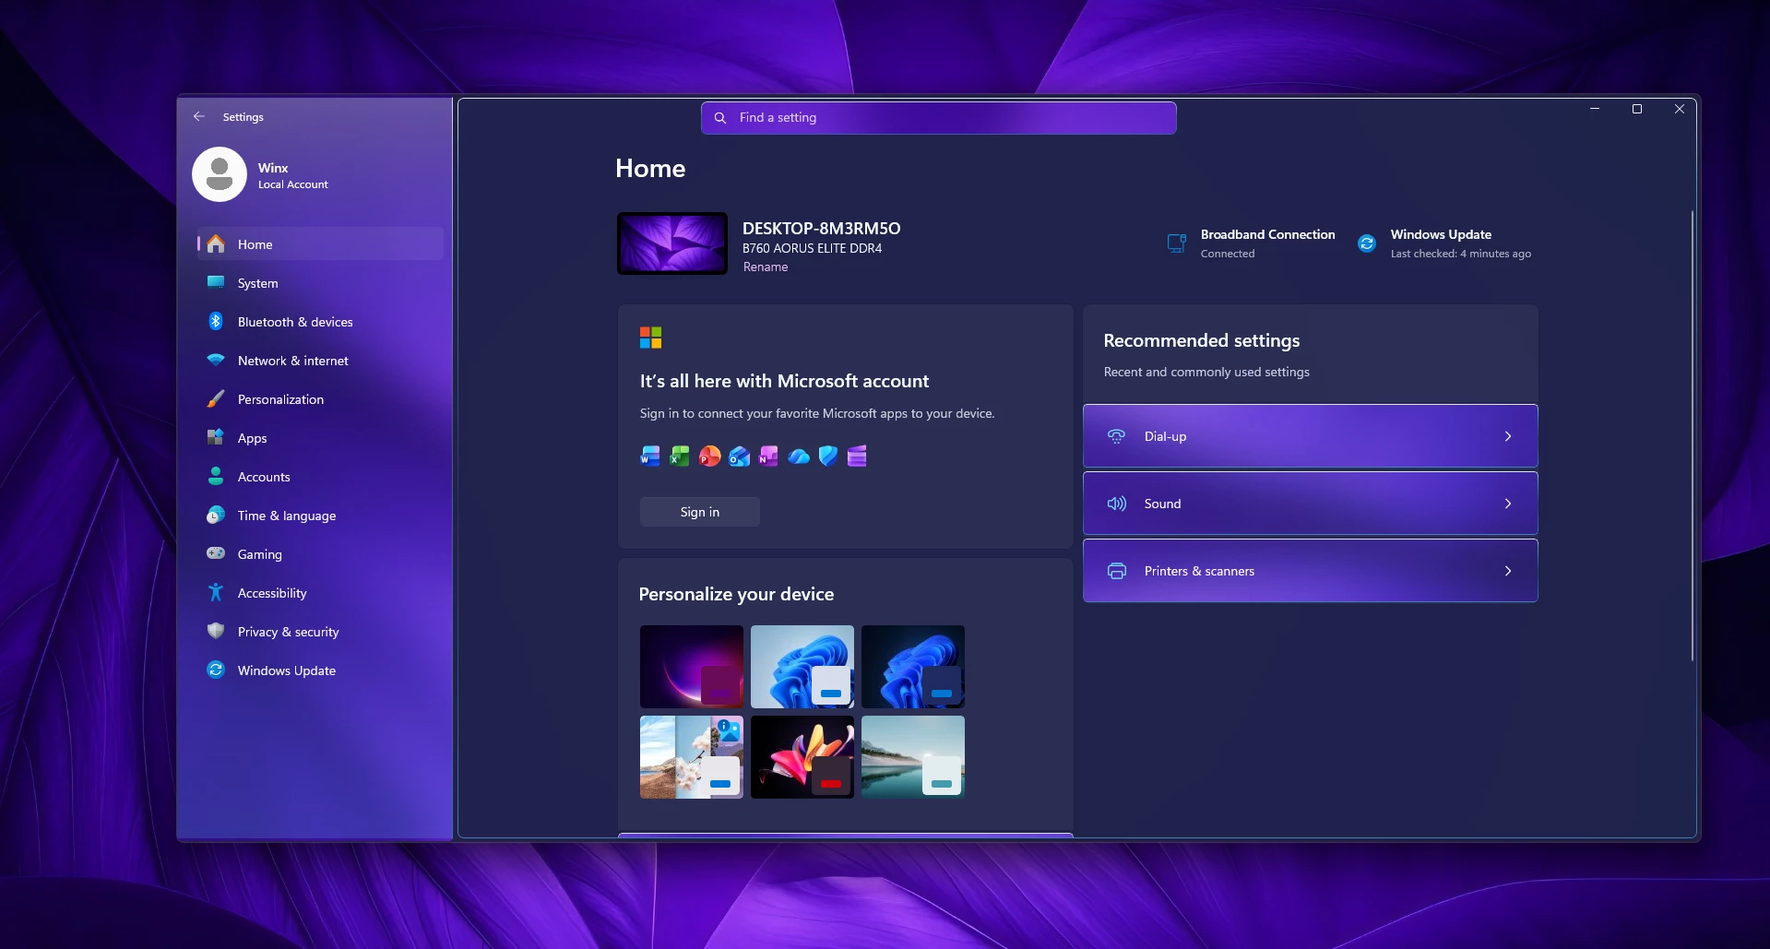This screenshot has height=949, width=1770.
Task: Click the text B760 AORUS ELITE DDR4
Action: coord(812,249)
